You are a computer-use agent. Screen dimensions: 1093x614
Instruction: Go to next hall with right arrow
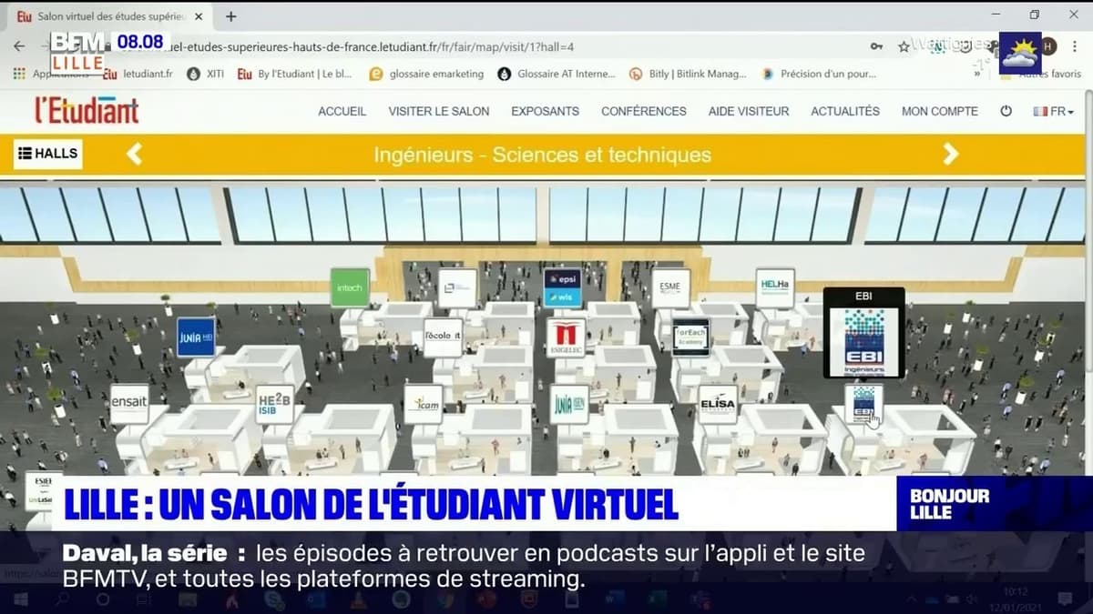(951, 154)
